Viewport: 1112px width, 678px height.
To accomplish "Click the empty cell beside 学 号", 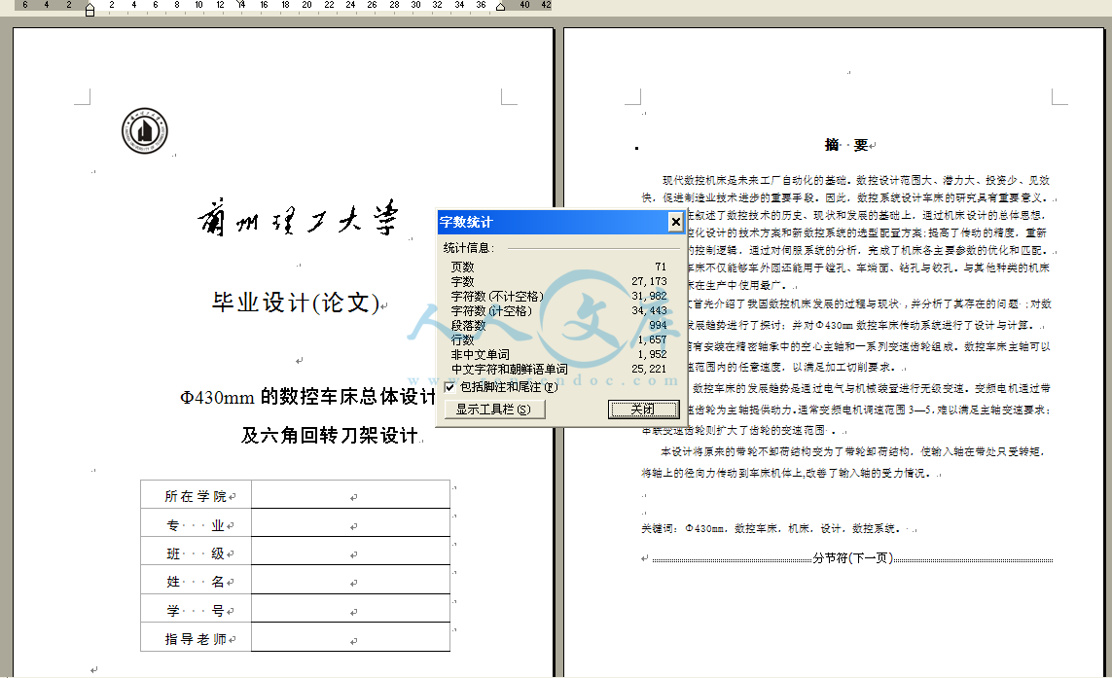I will tap(350, 609).
